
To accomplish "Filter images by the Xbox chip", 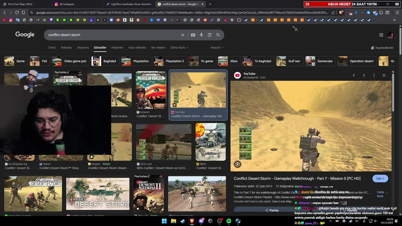I will click(x=229, y=61).
